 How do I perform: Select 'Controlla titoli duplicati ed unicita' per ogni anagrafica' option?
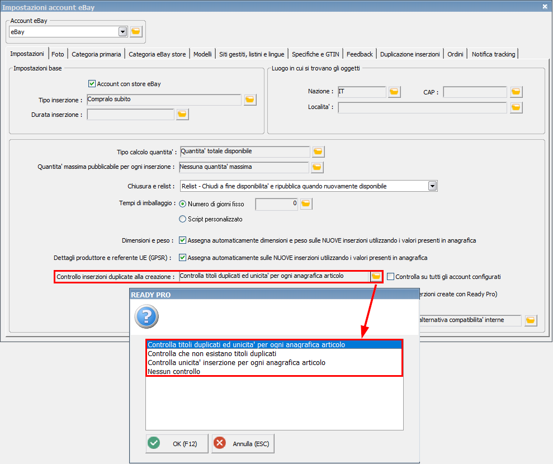275,344
